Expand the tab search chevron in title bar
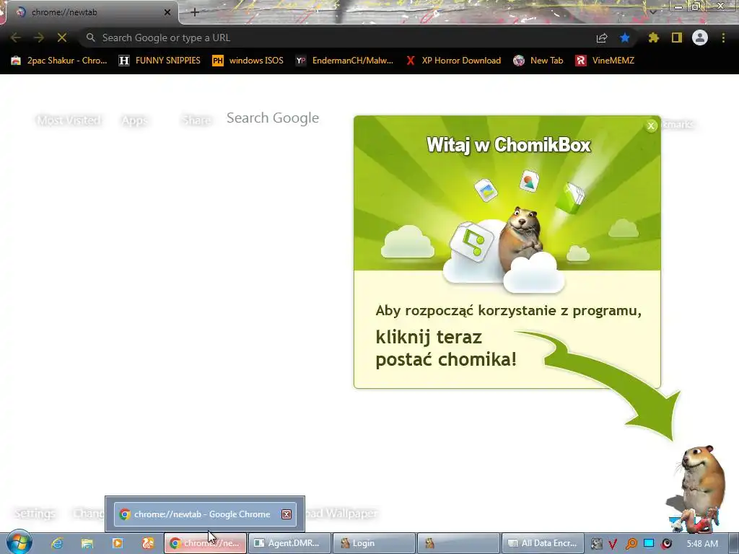The image size is (739, 554). tap(653, 12)
